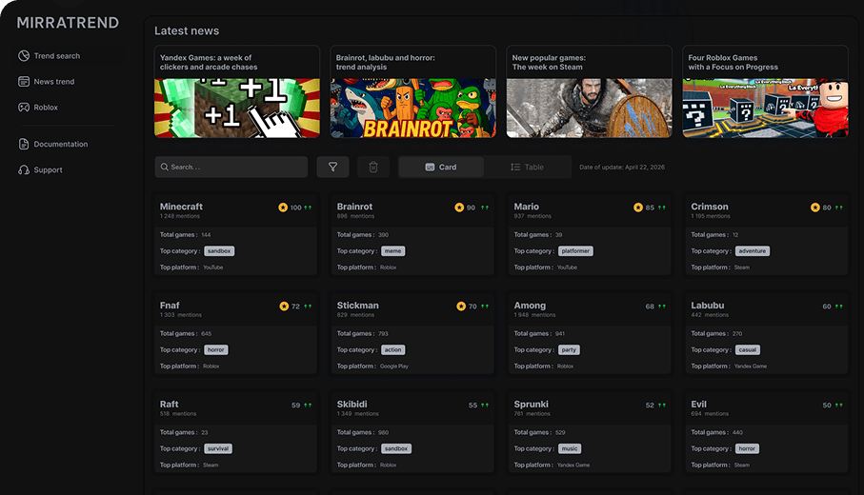Open the Four Roblox Games news image

[x=765, y=108]
